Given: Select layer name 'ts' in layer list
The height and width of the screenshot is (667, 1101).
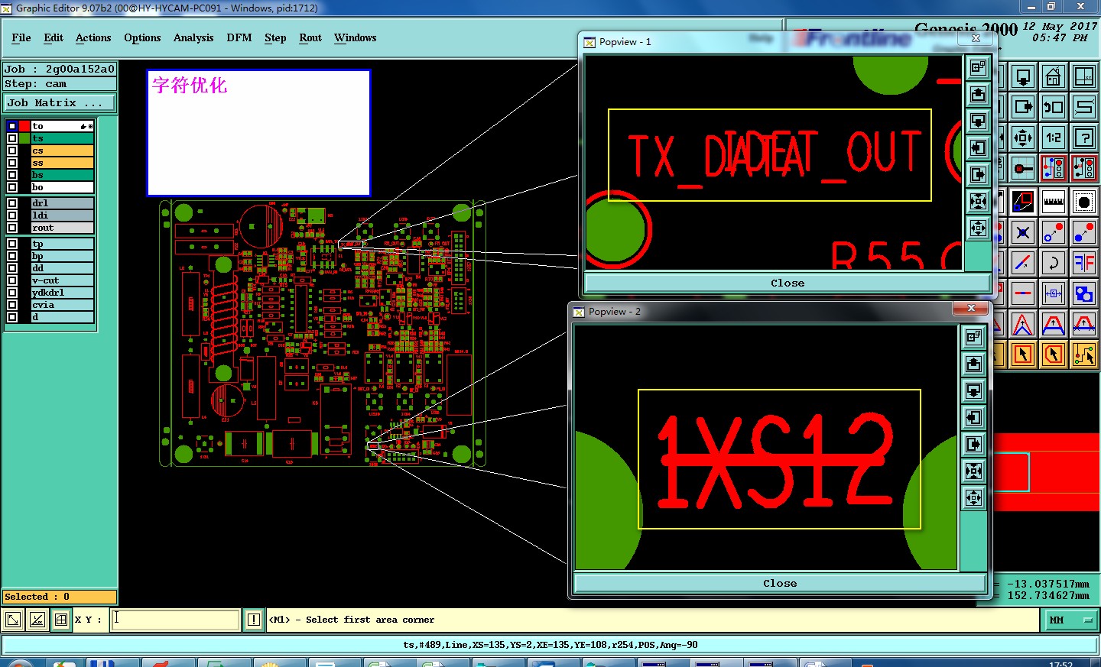Looking at the screenshot, I should pos(62,138).
